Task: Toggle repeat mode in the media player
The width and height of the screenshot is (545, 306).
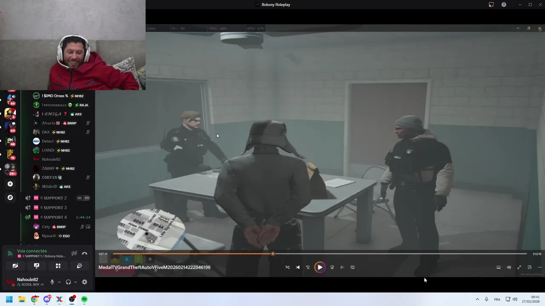Action: click(x=353, y=267)
